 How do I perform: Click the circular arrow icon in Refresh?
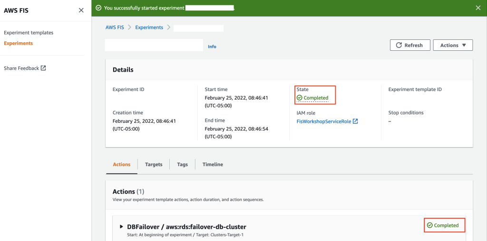click(399, 45)
